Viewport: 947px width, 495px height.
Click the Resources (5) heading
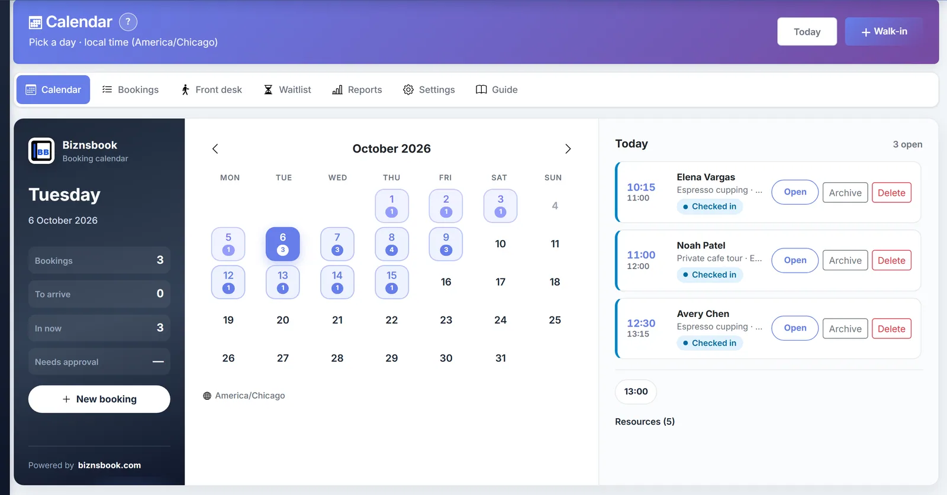[645, 422]
